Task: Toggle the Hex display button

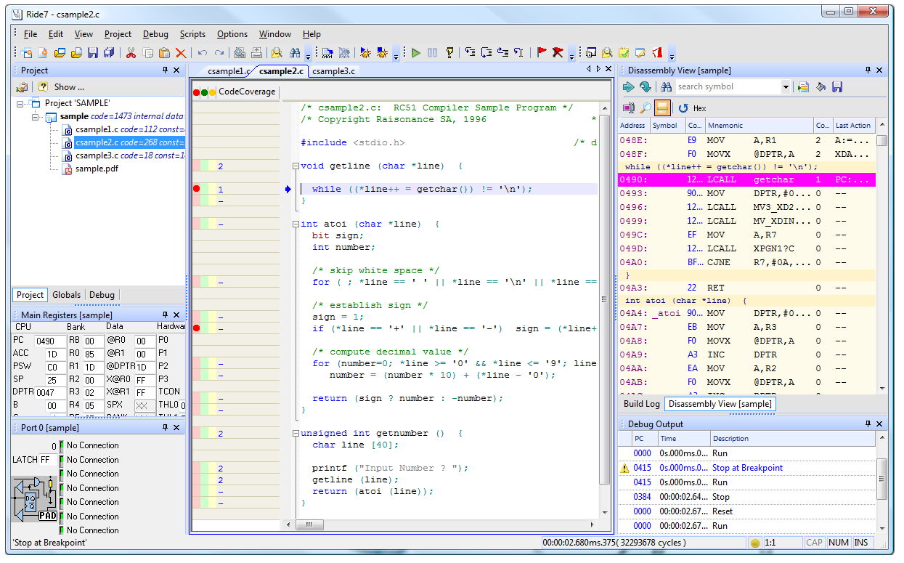Action: click(x=700, y=108)
